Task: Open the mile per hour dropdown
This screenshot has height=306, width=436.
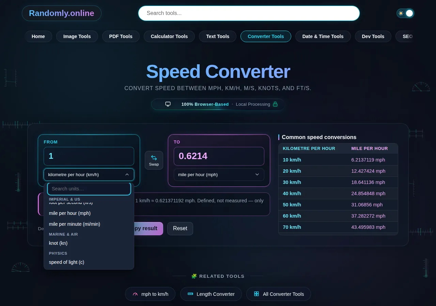Action: click(219, 174)
